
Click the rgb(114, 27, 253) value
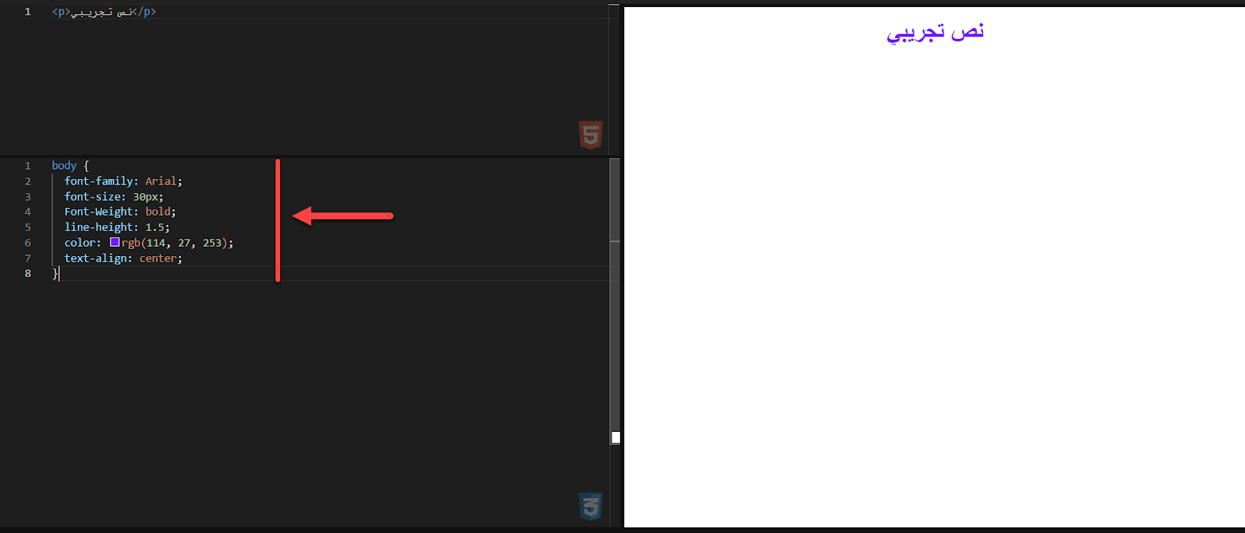point(174,243)
